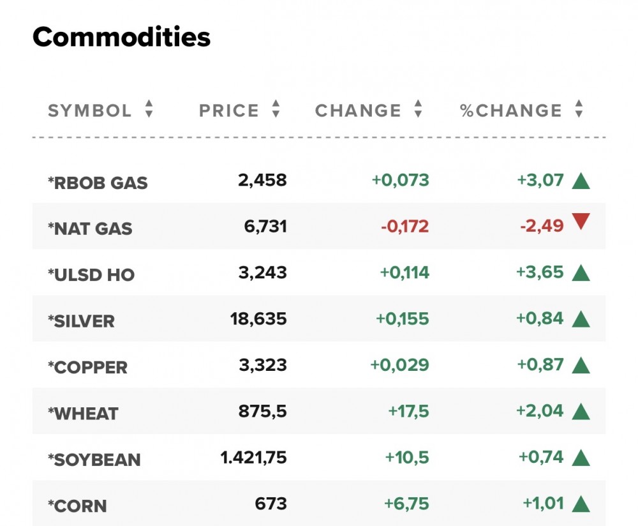Sort table by %CHANGE column header
This screenshot has height=526, width=638.
[511, 110]
